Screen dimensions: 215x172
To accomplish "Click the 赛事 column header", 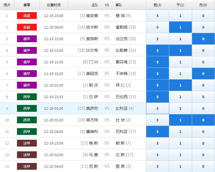I will [27, 5].
